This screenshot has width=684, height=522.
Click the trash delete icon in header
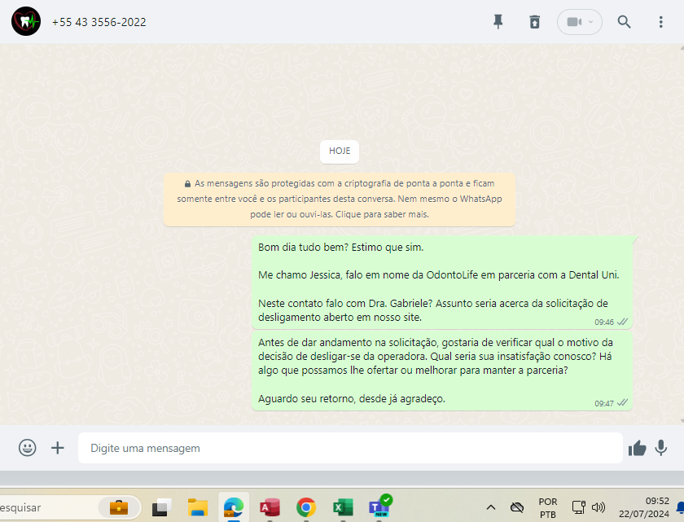tap(534, 22)
